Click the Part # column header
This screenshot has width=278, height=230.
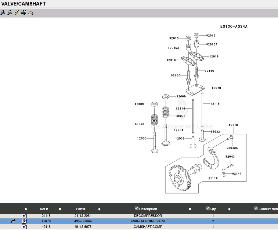coord(81,209)
